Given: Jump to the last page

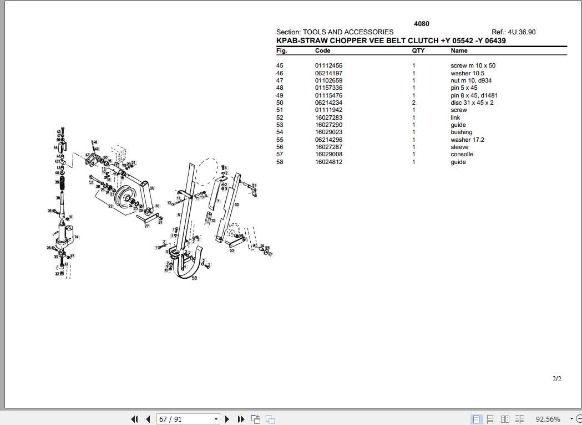Looking at the screenshot, I should 241,419.
